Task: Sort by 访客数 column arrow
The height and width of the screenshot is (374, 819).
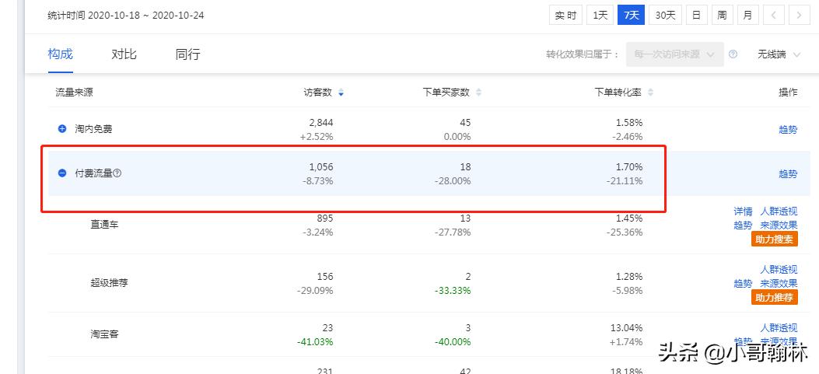Action: click(341, 93)
